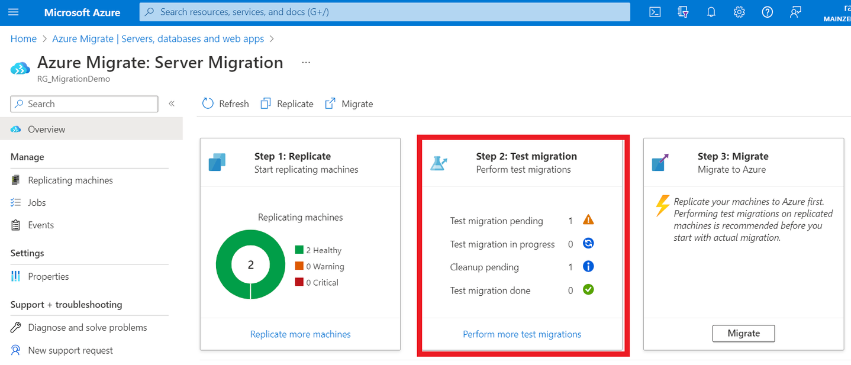This screenshot has height=365, width=851.
Task: Click Replicate in the command bar
Action: [x=287, y=104]
